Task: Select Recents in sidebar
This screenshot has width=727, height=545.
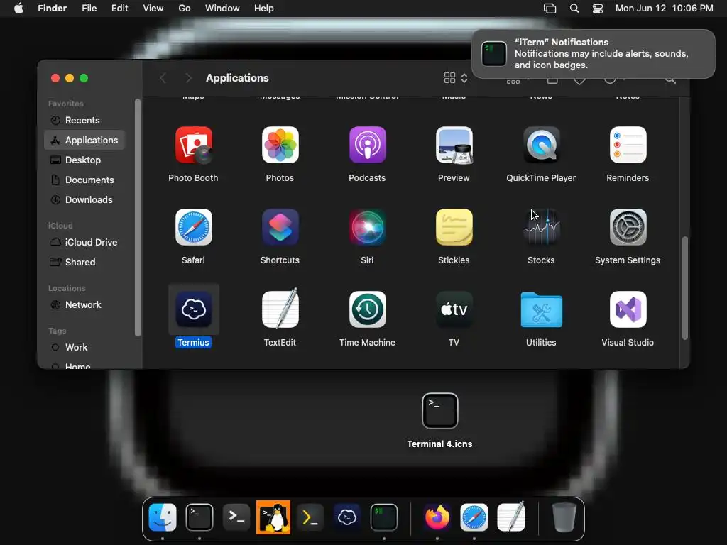Action: pyautogui.click(x=84, y=121)
